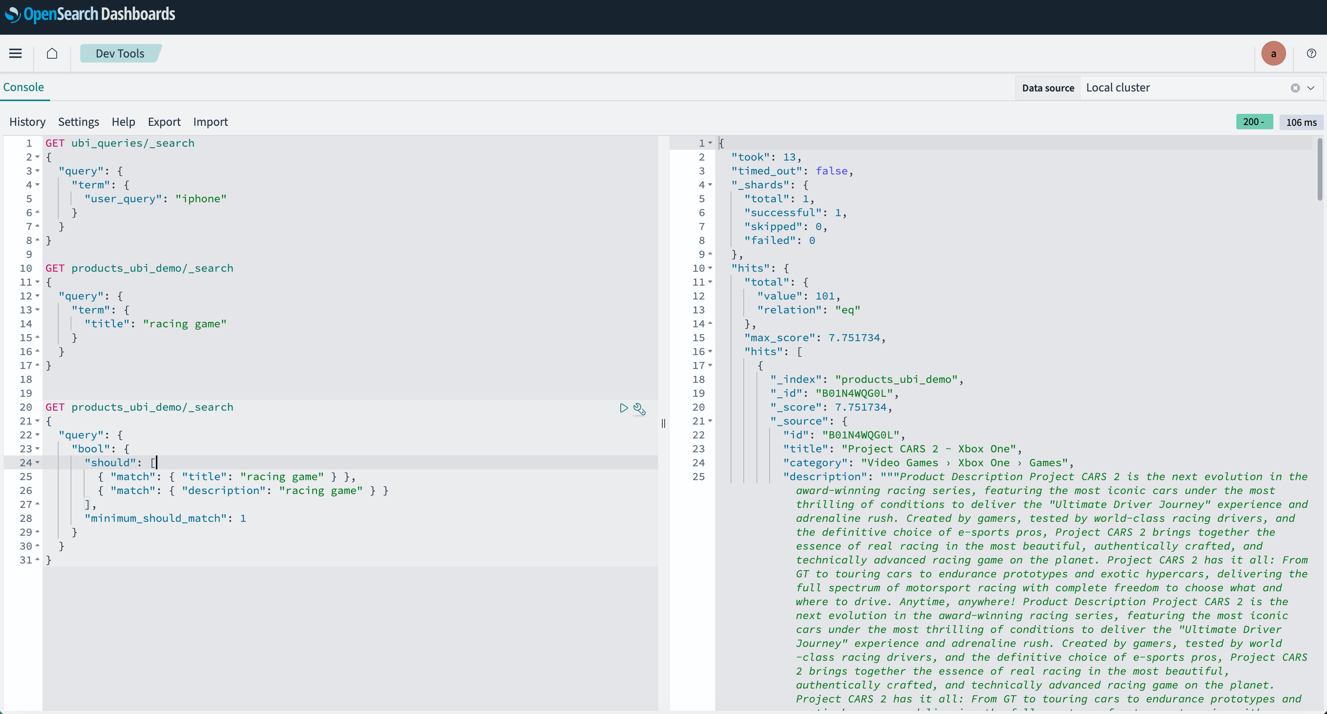Click the divider handle between editor and response
Image resolution: width=1327 pixels, height=714 pixels.
pos(663,423)
